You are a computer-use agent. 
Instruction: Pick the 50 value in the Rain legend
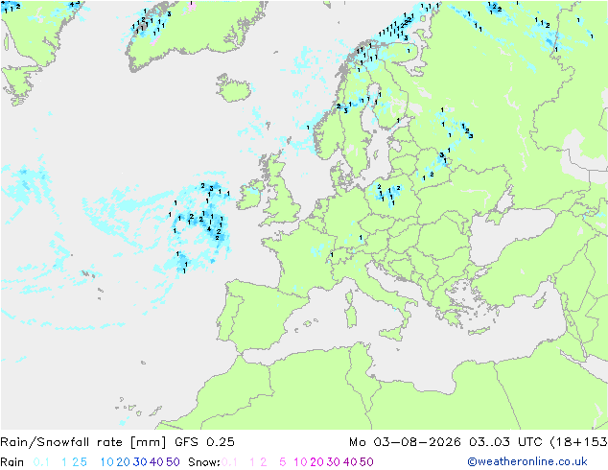point(173,462)
